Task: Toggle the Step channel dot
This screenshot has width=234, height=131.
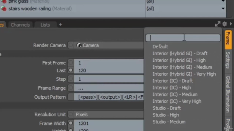Action: (x=71, y=79)
